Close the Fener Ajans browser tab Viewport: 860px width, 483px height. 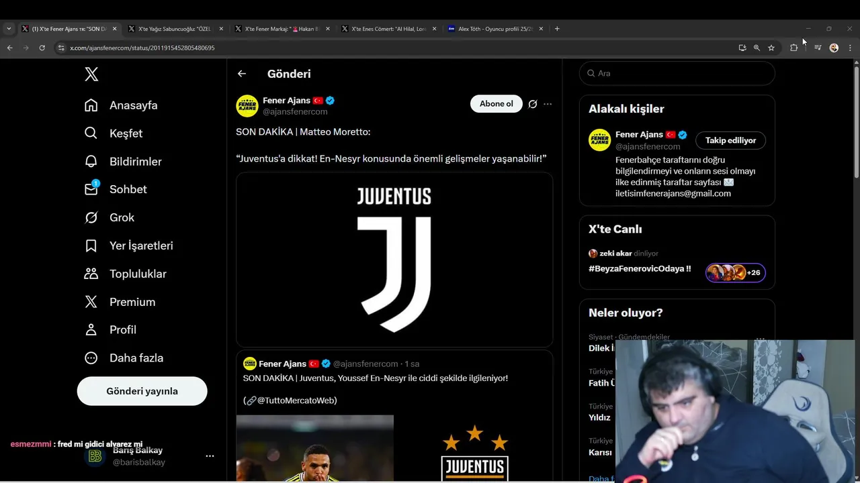pyautogui.click(x=114, y=29)
